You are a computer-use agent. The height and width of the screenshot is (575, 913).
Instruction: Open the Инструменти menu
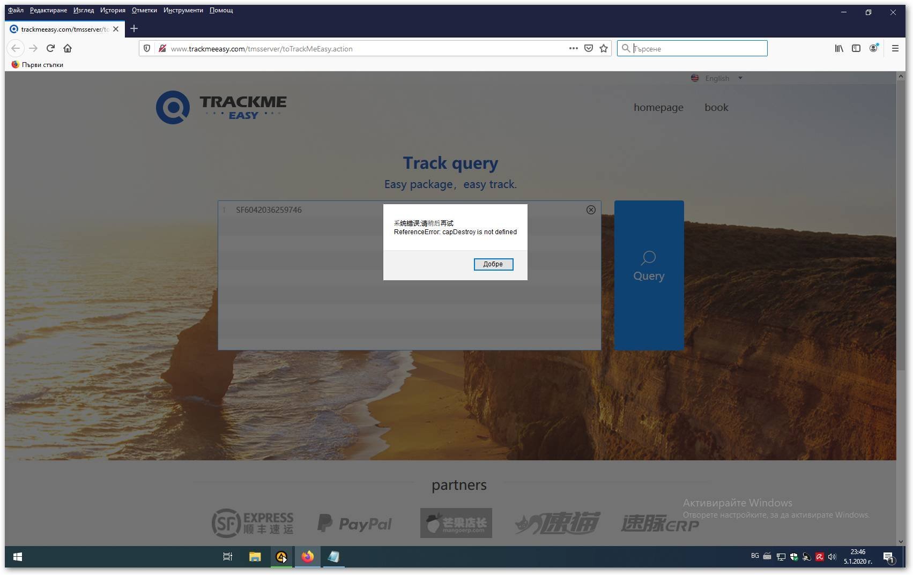pos(183,10)
